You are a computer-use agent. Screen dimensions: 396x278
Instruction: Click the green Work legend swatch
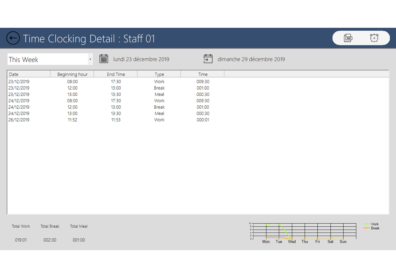[366, 224]
